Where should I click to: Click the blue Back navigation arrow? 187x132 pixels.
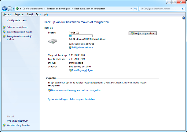click(x=4, y=9)
